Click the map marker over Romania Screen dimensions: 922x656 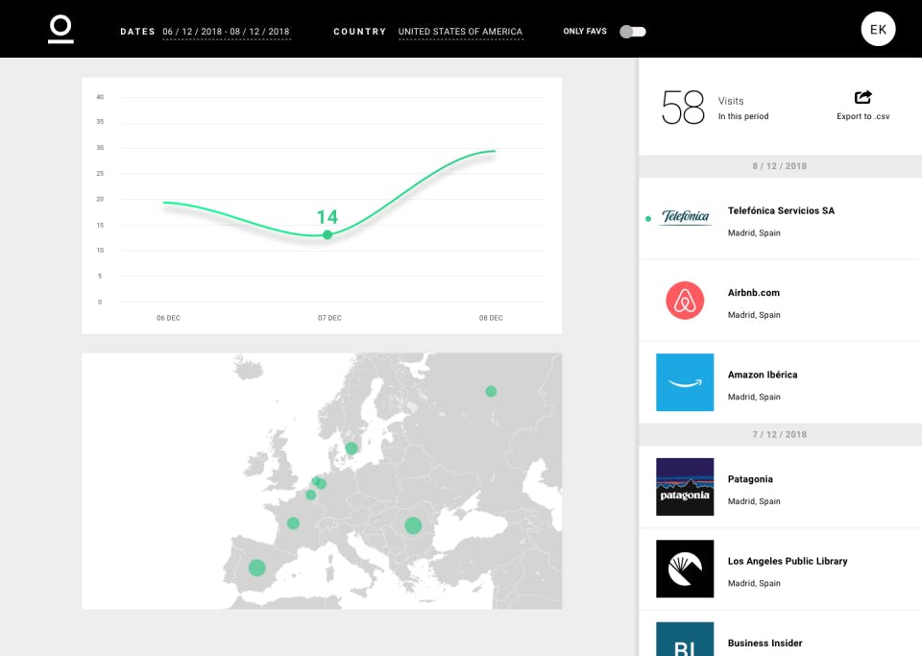coord(413,525)
